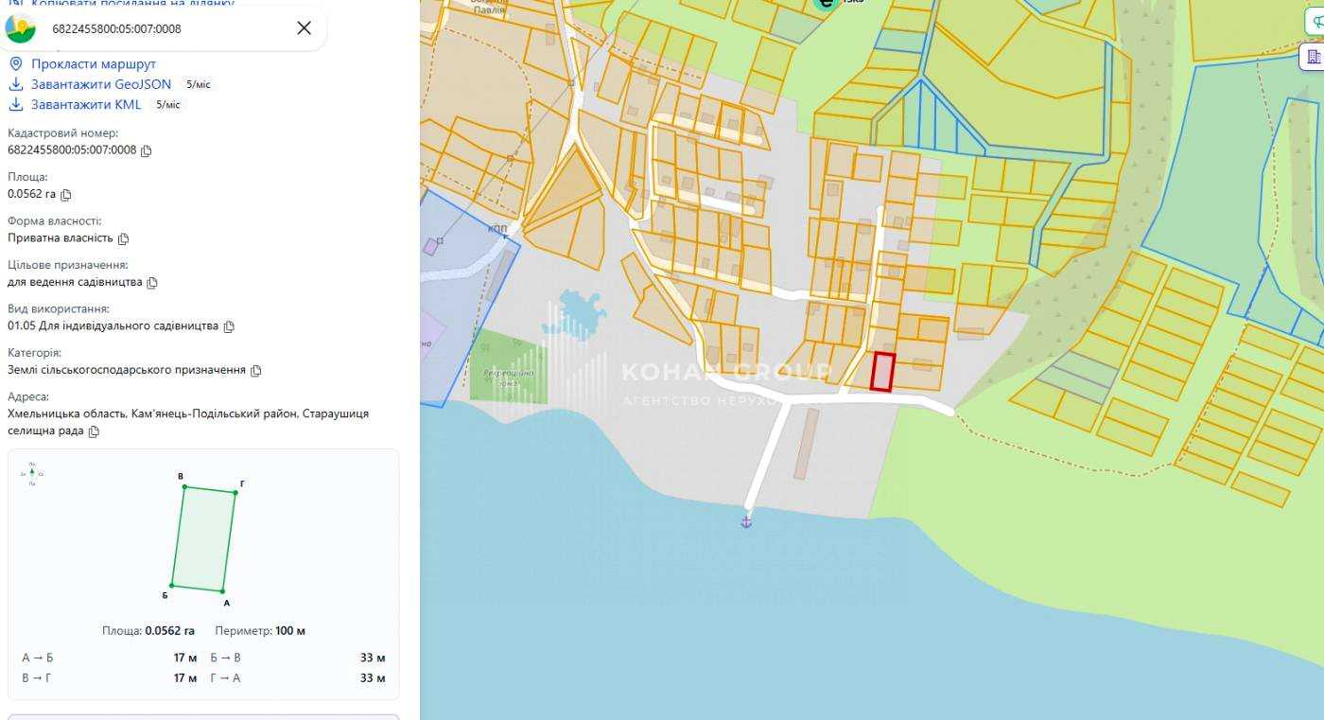
Task: Click the Периметр: 100 м text
Action: coord(260,631)
